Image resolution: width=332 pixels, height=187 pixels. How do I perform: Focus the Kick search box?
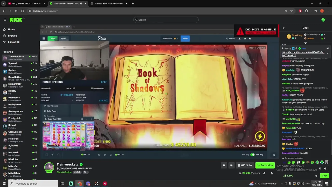point(166,20)
